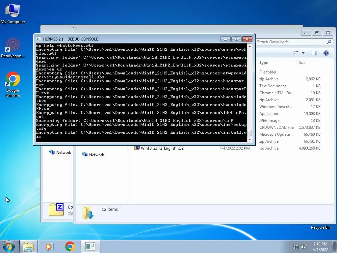337x253 pixels.
Task: Click the Windows PowerS... type row
Action: coord(276,107)
